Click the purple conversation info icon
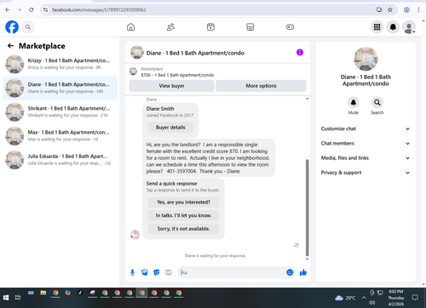Viewport: 426px width, 308px height. pyautogui.click(x=300, y=53)
